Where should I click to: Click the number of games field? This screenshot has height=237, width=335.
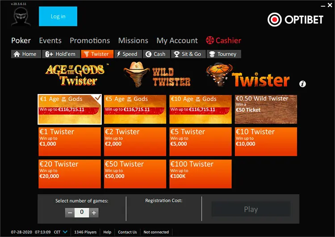click(82, 212)
